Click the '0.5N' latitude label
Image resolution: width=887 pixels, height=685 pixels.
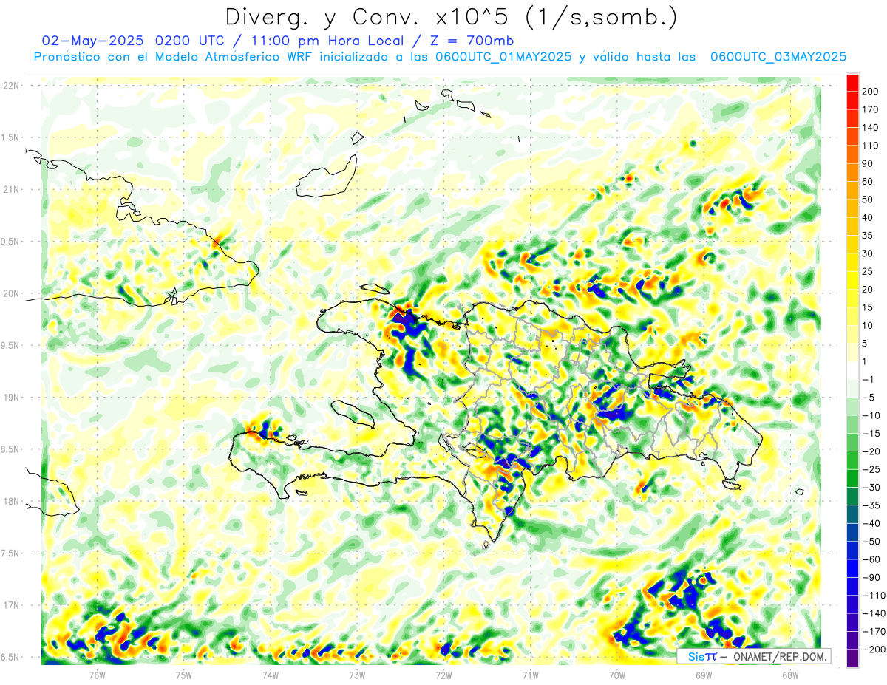(11, 242)
